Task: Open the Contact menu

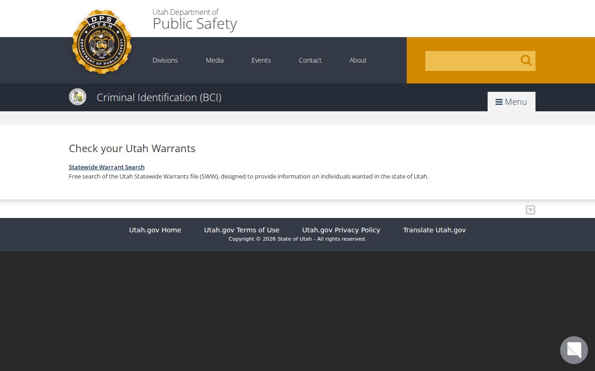Action: tap(310, 60)
